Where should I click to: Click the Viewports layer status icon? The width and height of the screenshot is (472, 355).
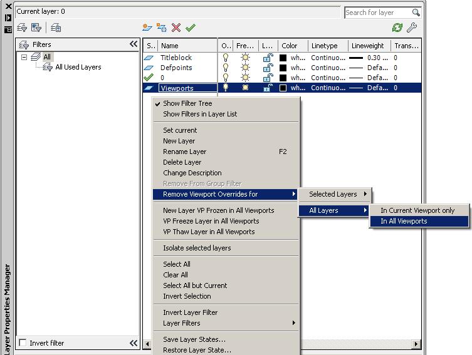click(x=149, y=88)
